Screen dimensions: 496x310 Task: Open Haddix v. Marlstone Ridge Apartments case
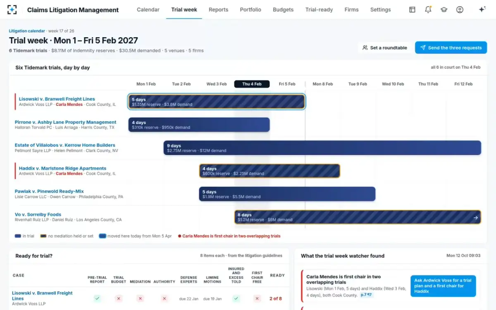click(62, 168)
